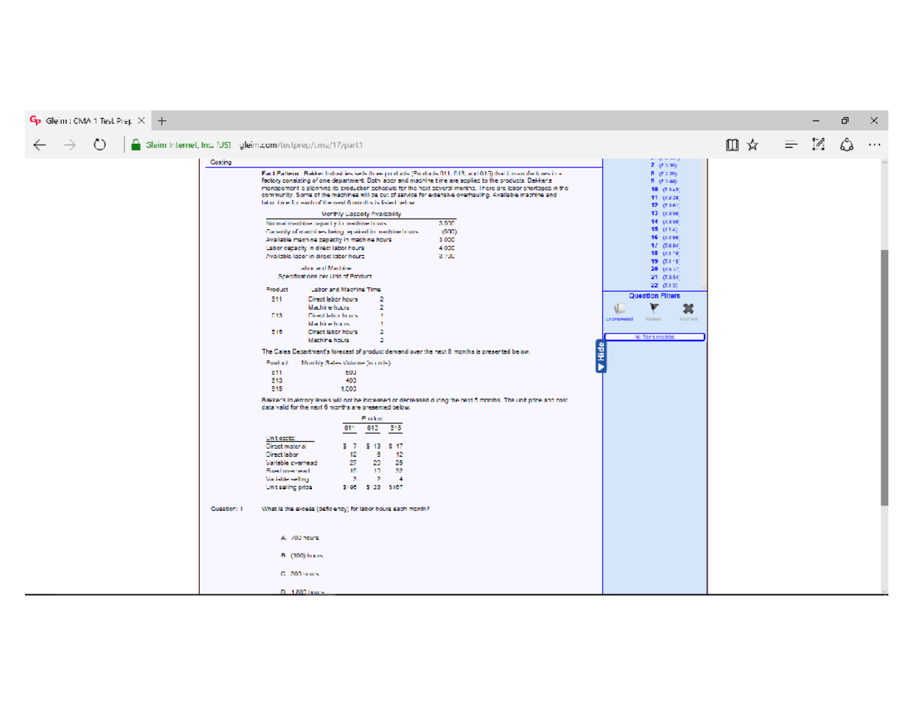Screen dimensions: 915x706
Task: Go back to the previous page
Action: click(40, 145)
